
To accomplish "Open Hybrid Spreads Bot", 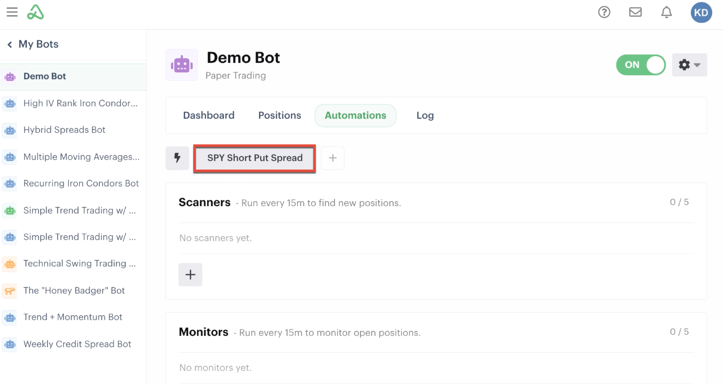I will point(73,130).
